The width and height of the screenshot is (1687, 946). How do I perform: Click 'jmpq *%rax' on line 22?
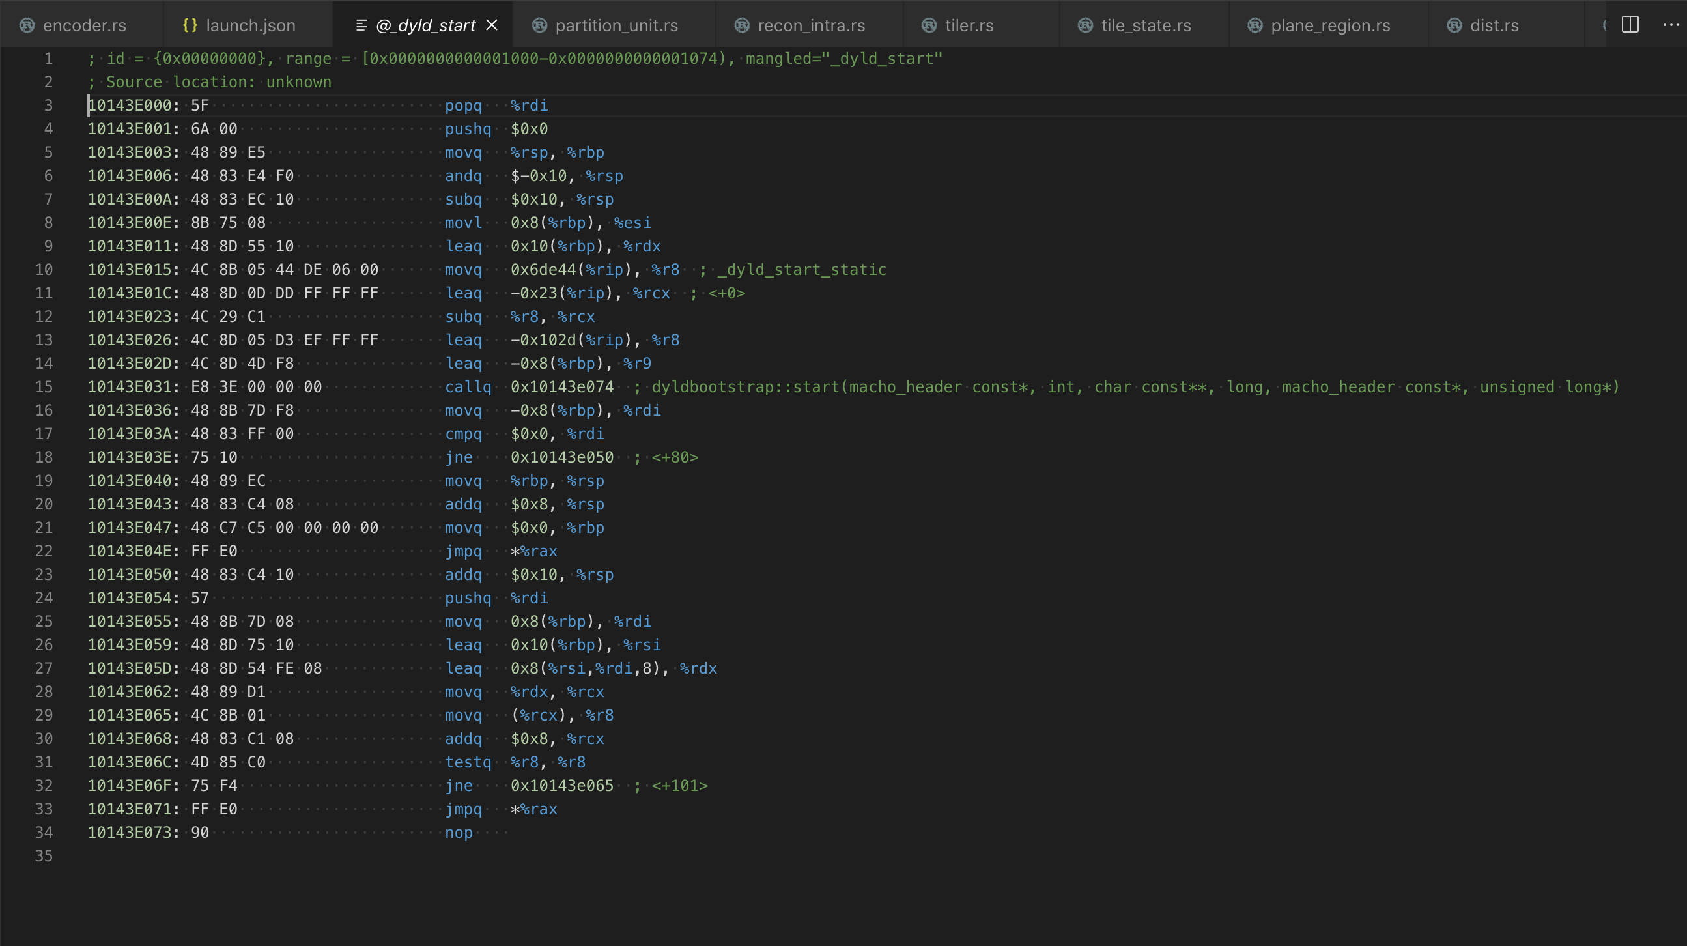tap(501, 552)
